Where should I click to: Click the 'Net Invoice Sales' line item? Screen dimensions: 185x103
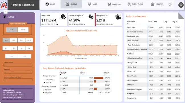[x=133, y=36]
